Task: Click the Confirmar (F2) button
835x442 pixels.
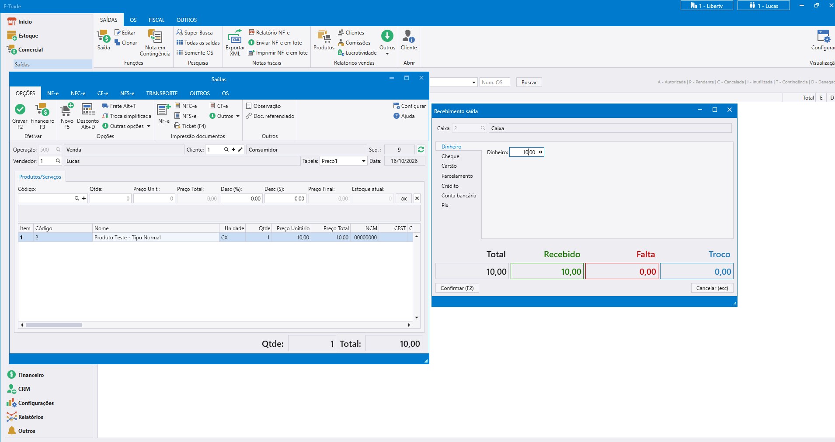Action: 457,288
